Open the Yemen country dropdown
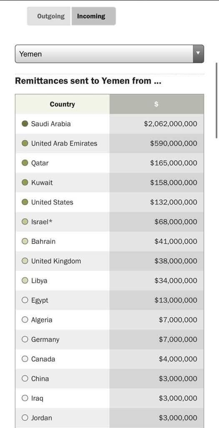Image resolution: width=219 pixels, height=428 pixels. [109, 54]
